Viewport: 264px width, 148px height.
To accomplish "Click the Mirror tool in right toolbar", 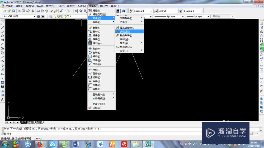I will pyautogui.click(x=261, y=32).
